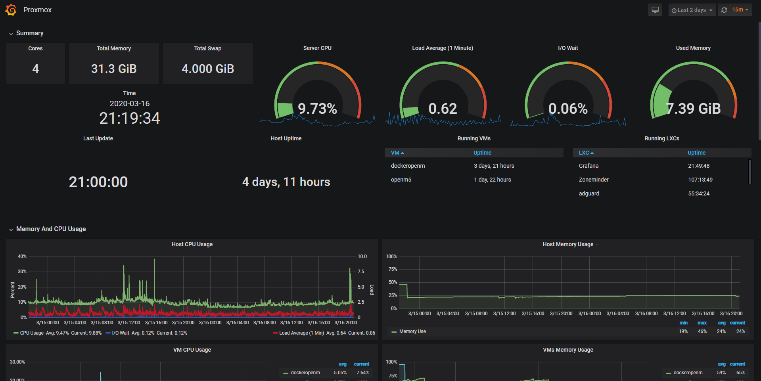Sort Running LXCs by LXC column
The height and width of the screenshot is (381, 761).
point(586,153)
